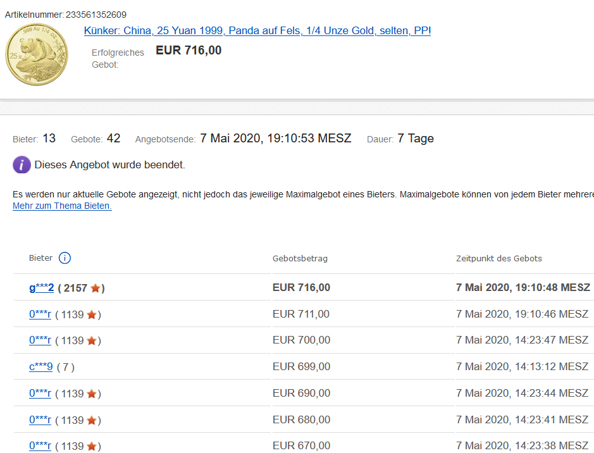This screenshot has width=594, height=453.
Task: Click bidder 0***r in the EUR 711,00 row
Action: click(x=40, y=314)
